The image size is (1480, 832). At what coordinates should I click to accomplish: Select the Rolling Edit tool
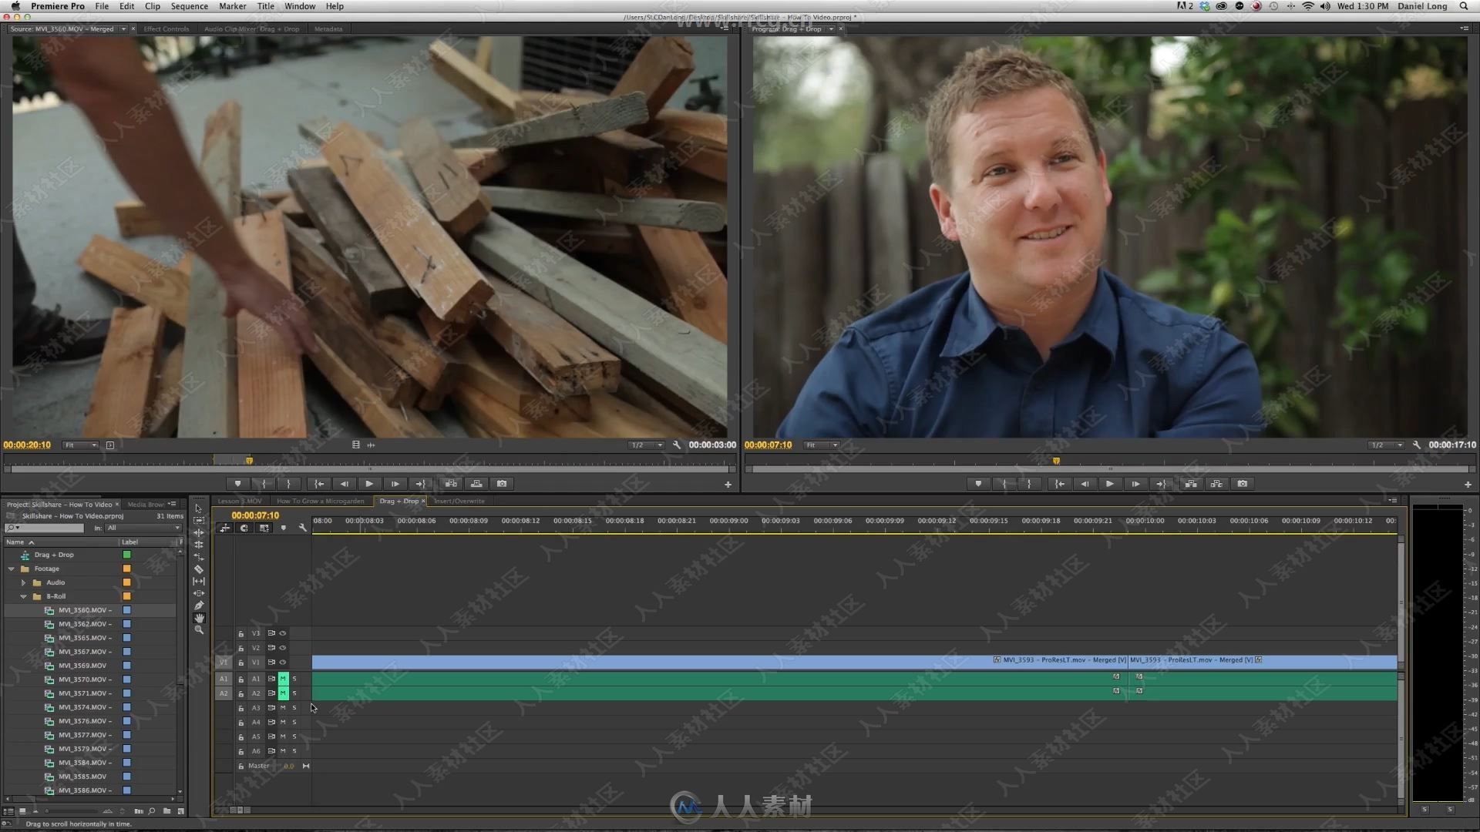point(198,545)
